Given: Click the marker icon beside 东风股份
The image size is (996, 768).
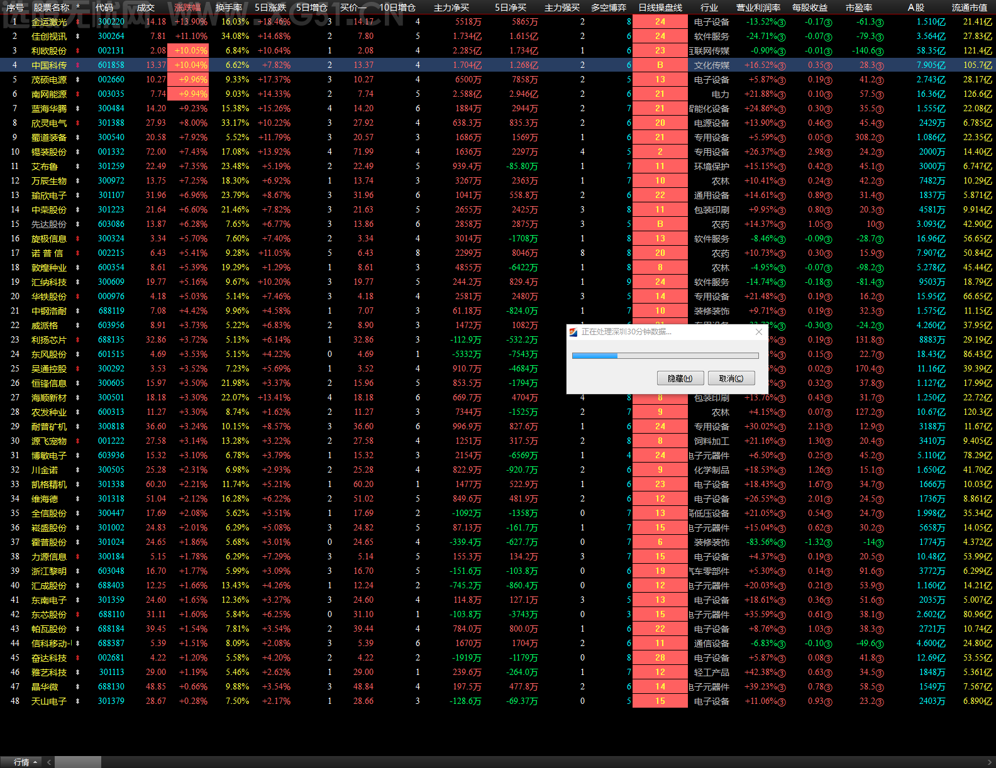Looking at the screenshot, I should tap(78, 354).
